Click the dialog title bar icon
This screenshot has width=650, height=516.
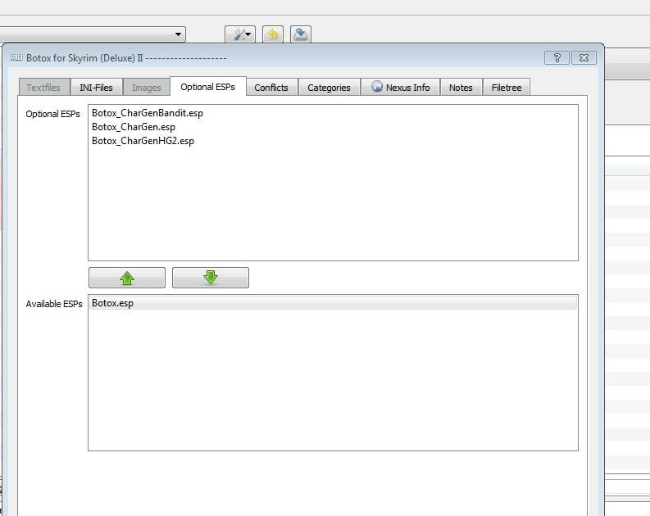[16, 57]
